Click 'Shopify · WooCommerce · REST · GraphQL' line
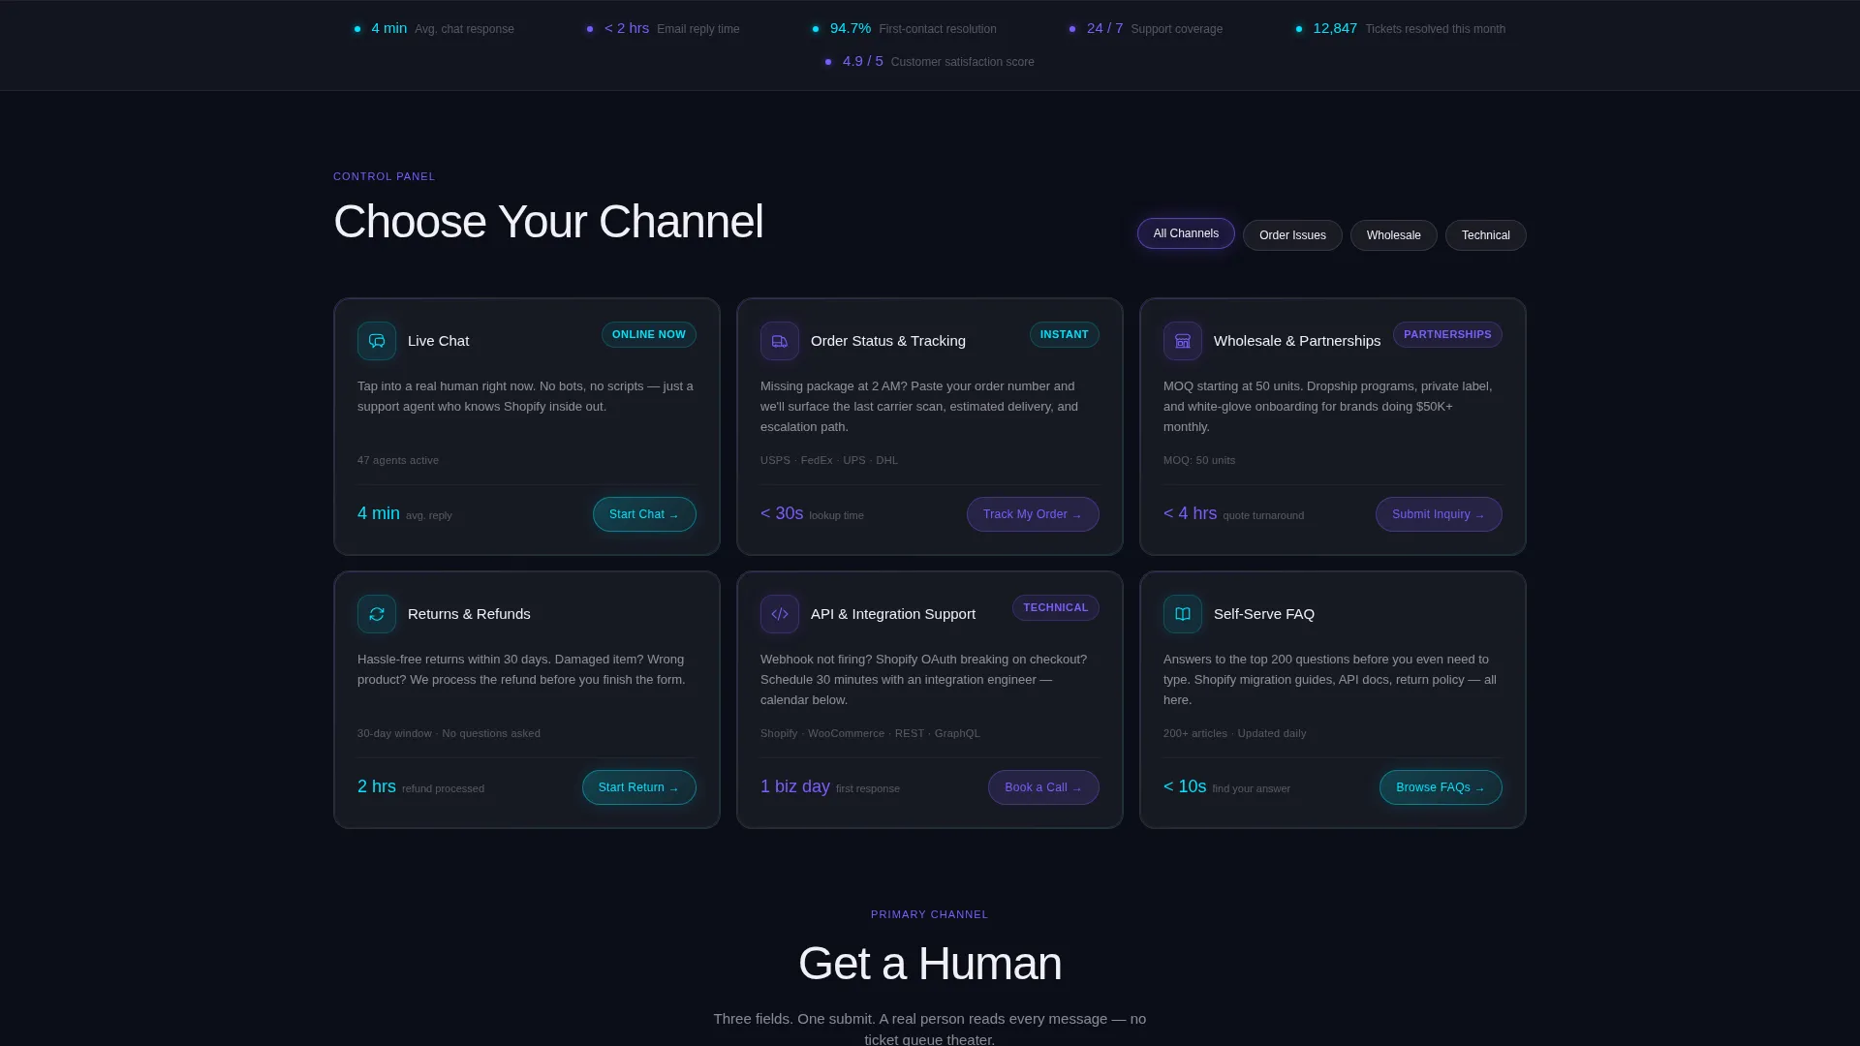Viewport: 1860px width, 1046px height. (870, 733)
